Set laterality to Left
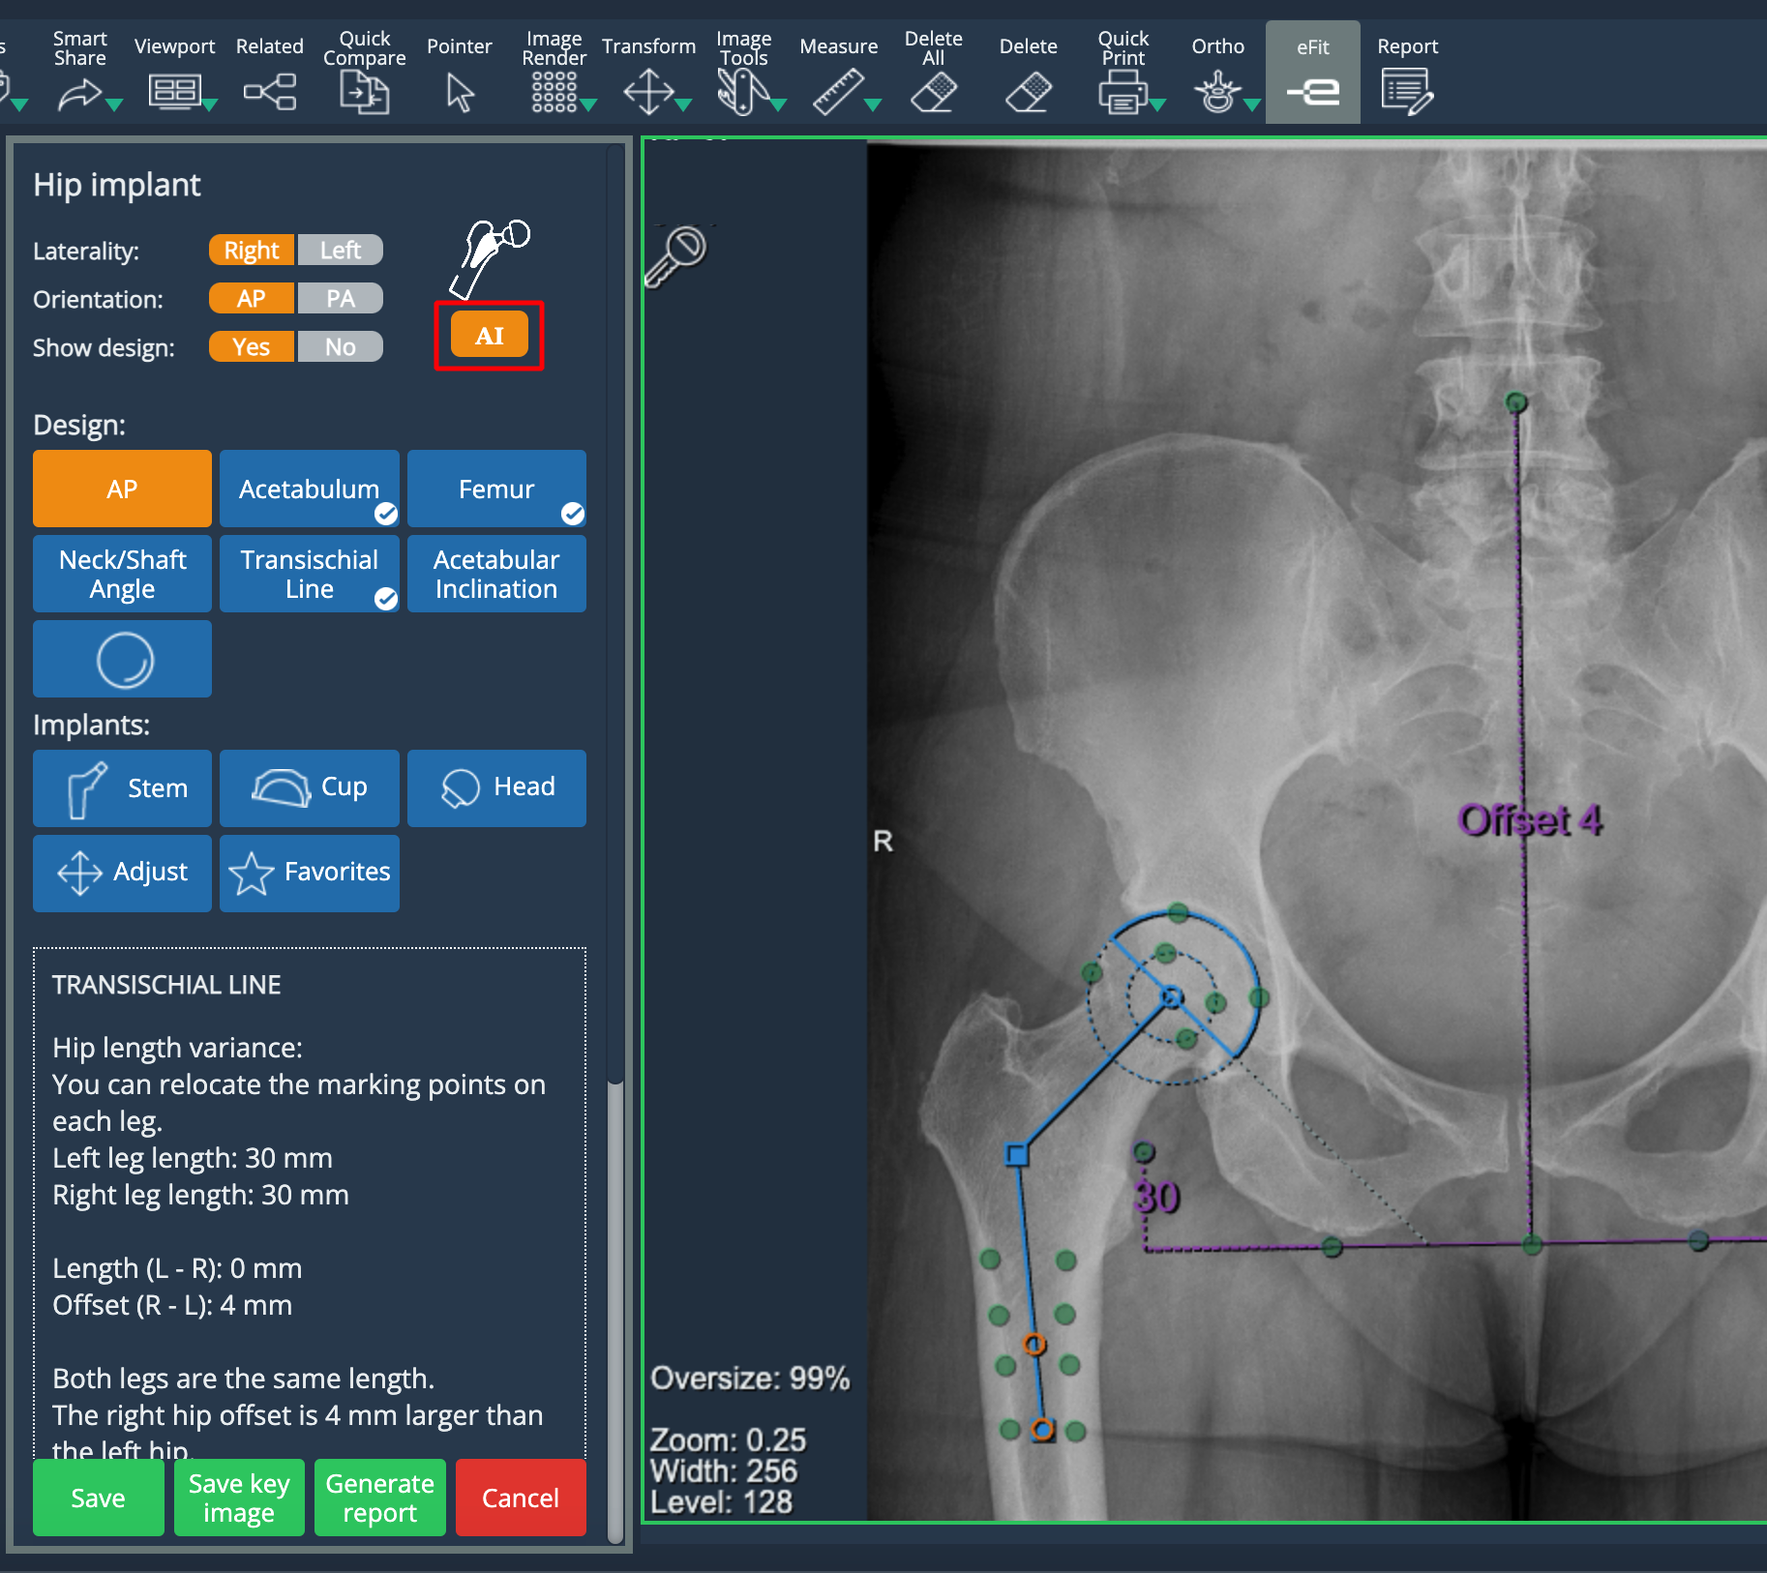Viewport: 1767px width, 1573px height. click(x=341, y=251)
